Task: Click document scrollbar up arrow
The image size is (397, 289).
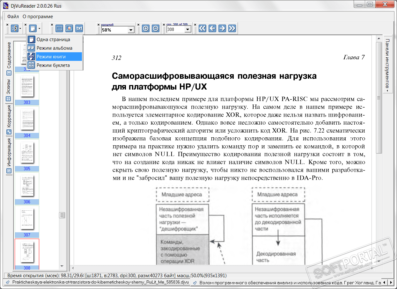Action: click(x=379, y=39)
